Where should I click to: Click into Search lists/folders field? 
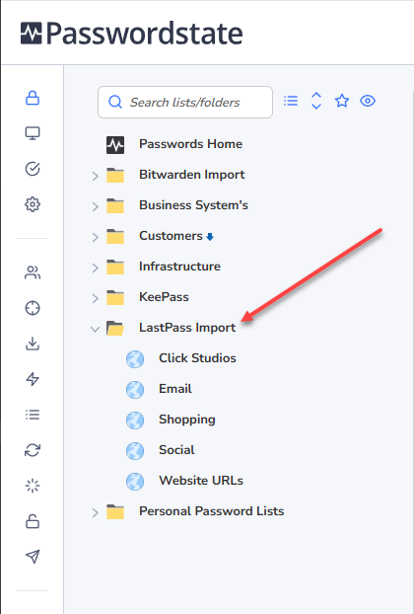coord(185,103)
